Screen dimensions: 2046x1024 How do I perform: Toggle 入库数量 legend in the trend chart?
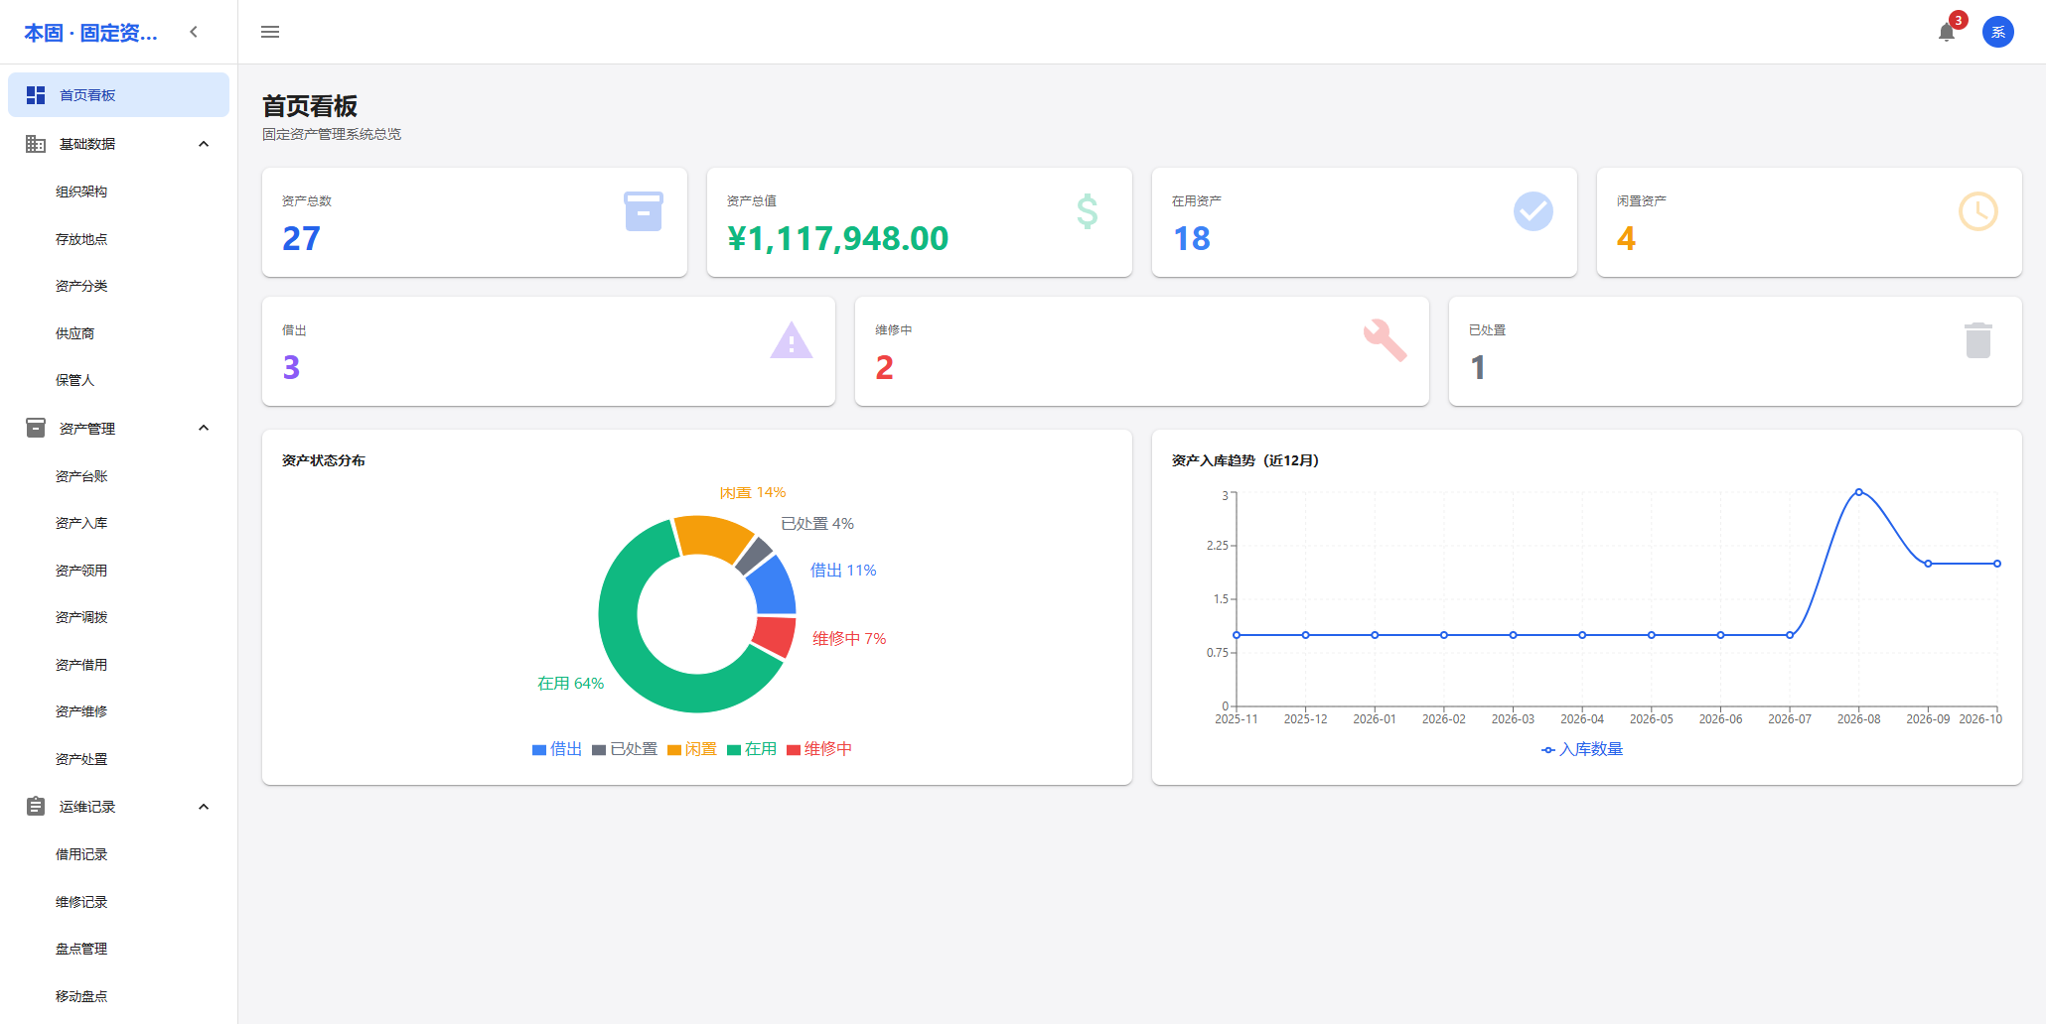click(1582, 749)
